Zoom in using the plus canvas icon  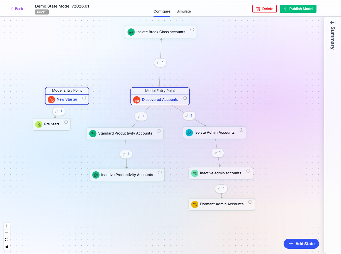click(7, 226)
